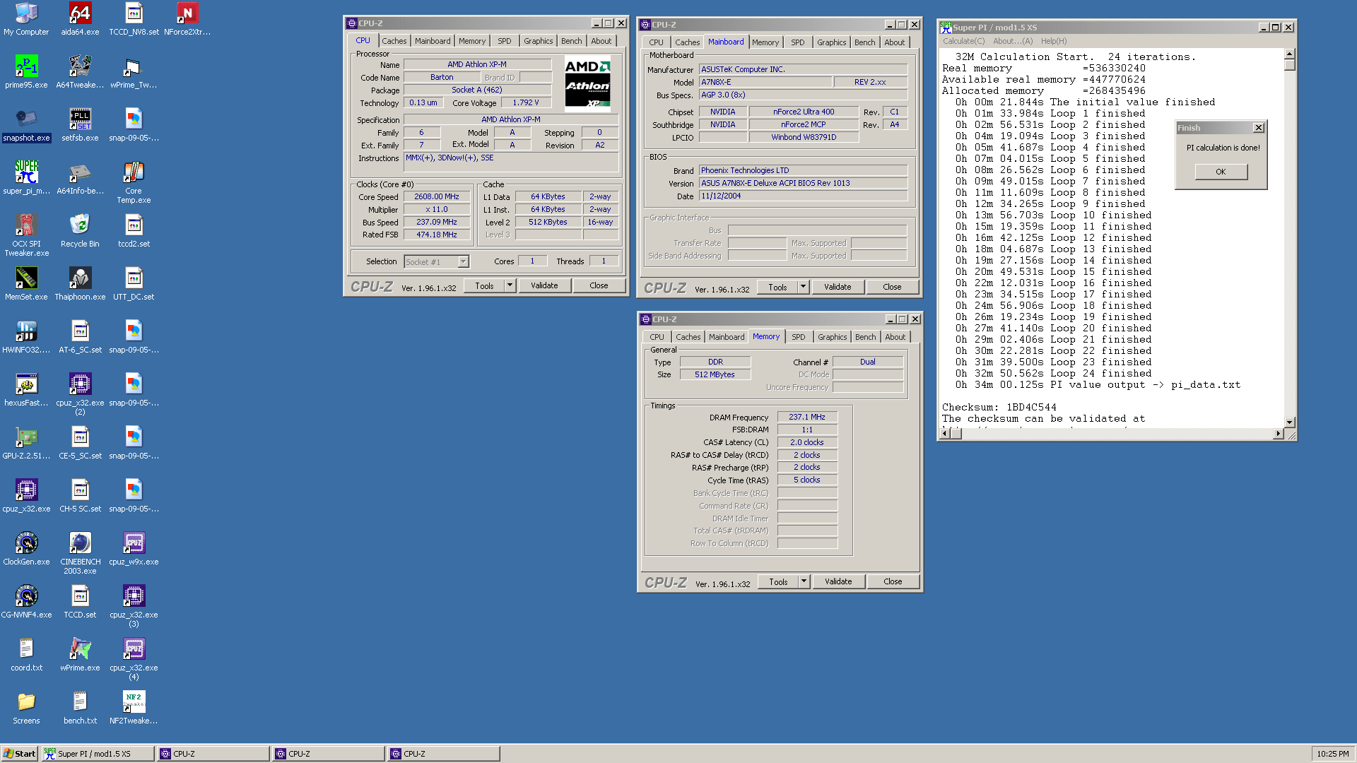Image resolution: width=1357 pixels, height=763 pixels.
Task: Open About...(A) menu in Super PI
Action: click(x=1013, y=41)
